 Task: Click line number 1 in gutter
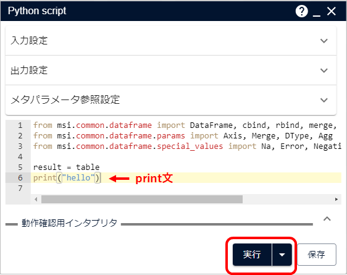(20, 125)
